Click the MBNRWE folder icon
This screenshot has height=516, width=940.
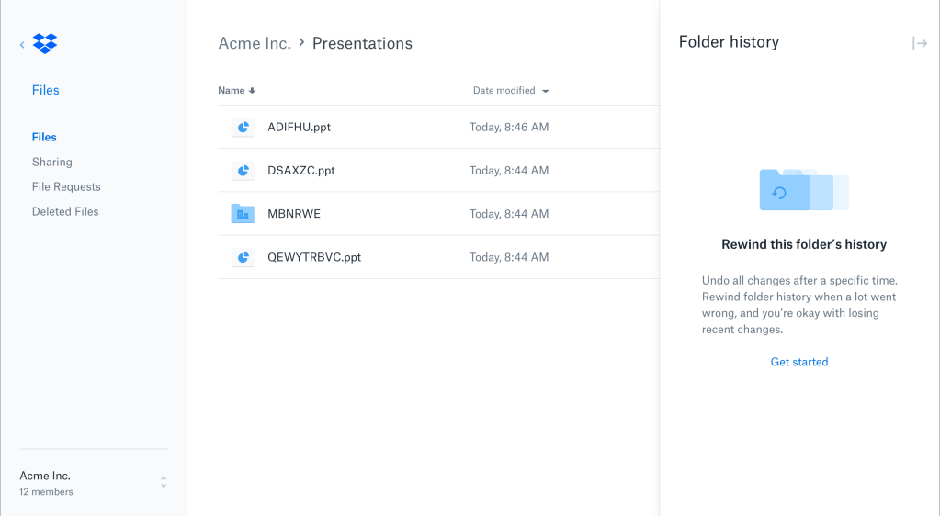(243, 214)
